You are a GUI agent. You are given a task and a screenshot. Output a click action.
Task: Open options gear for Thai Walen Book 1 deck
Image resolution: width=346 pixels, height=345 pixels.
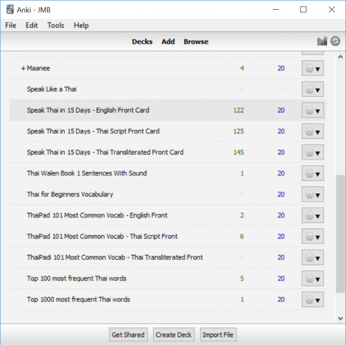pos(312,173)
